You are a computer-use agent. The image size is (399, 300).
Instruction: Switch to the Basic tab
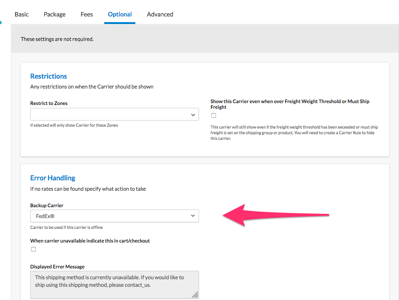(22, 14)
